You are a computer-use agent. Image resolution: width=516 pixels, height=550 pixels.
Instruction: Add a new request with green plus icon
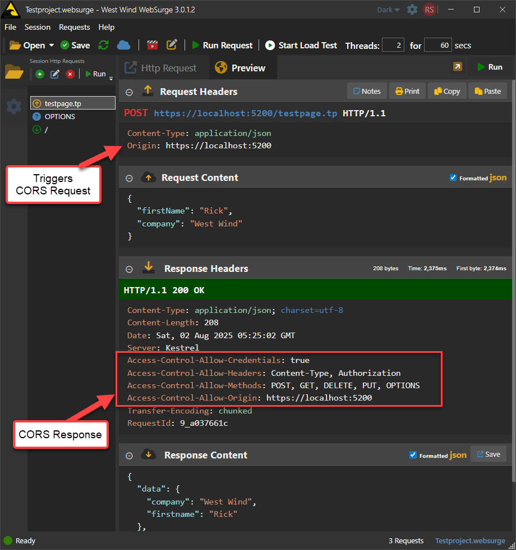tap(40, 74)
